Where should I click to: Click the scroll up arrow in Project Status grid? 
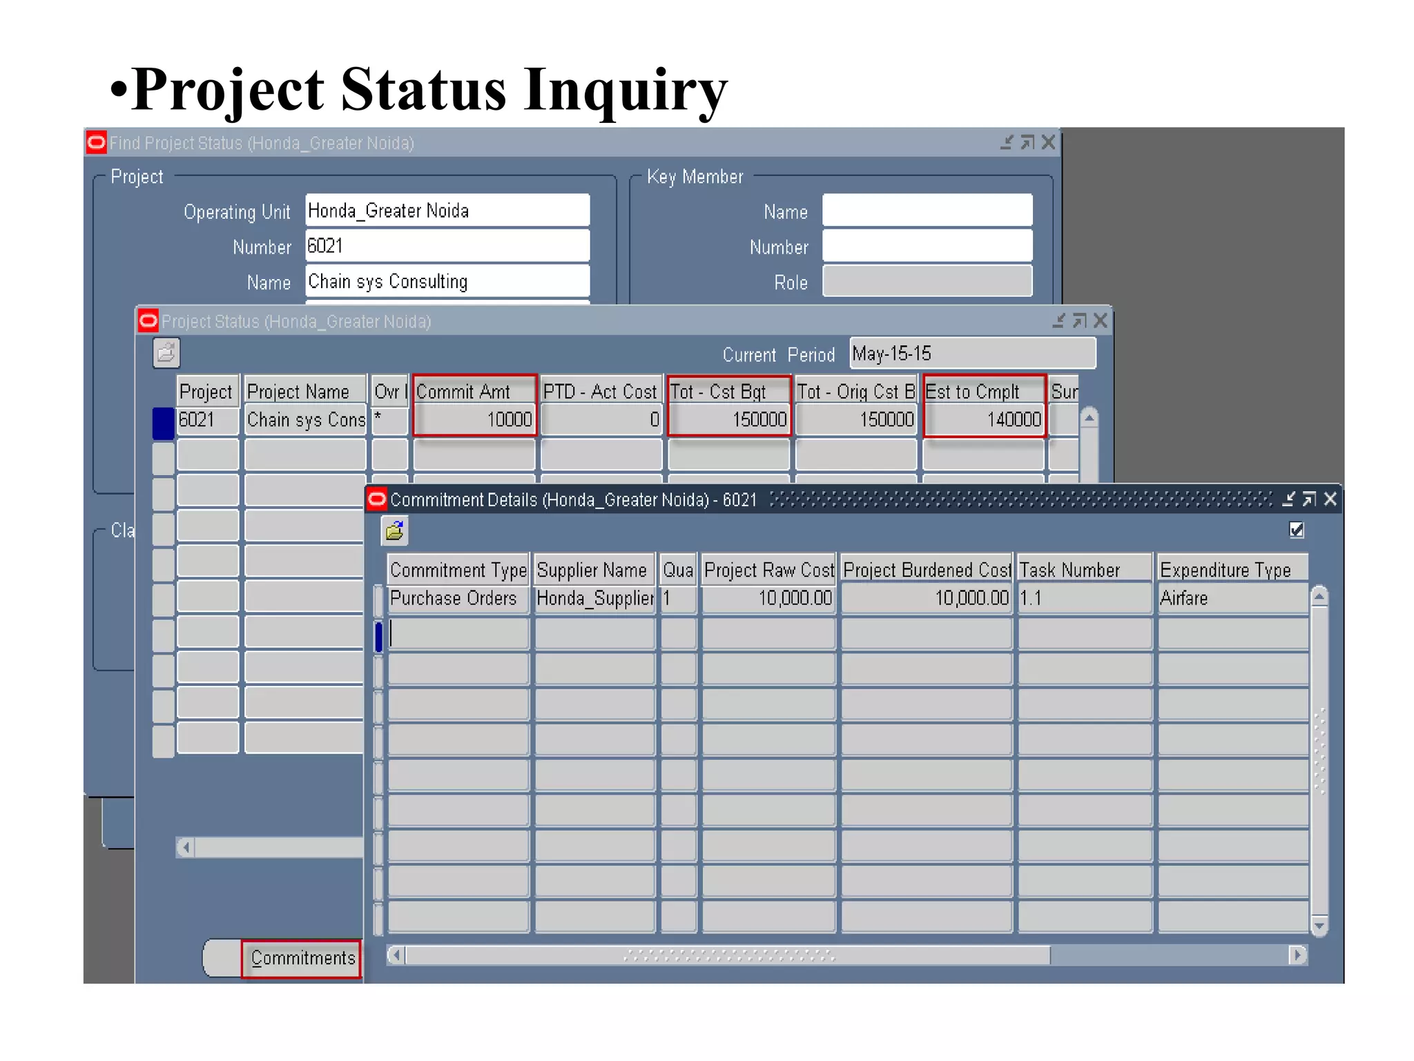click(x=1089, y=418)
